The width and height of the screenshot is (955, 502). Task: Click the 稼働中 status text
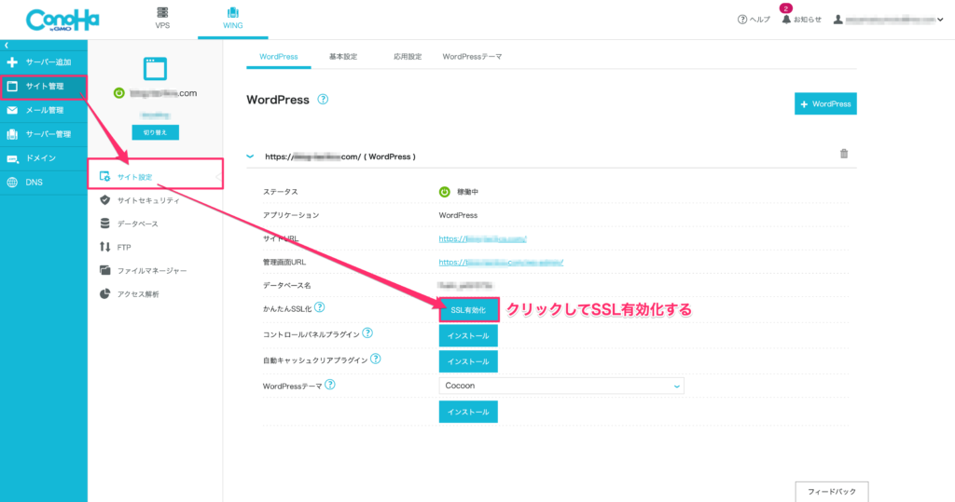tap(468, 192)
